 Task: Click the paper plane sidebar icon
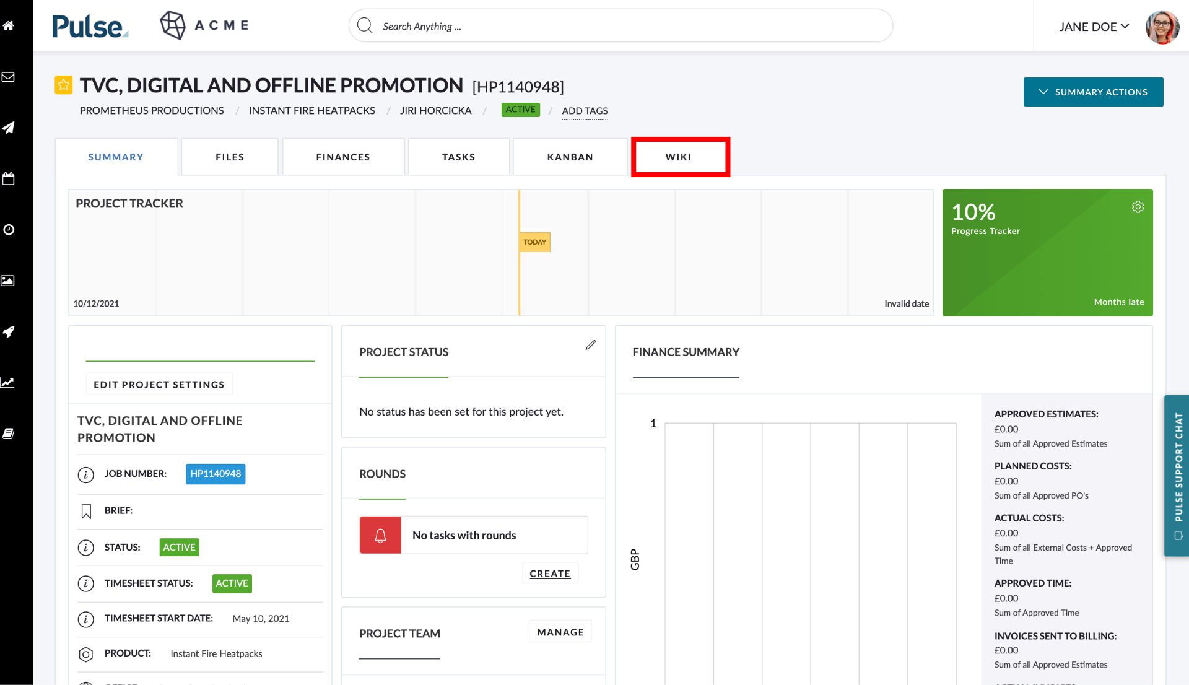pyautogui.click(x=9, y=128)
